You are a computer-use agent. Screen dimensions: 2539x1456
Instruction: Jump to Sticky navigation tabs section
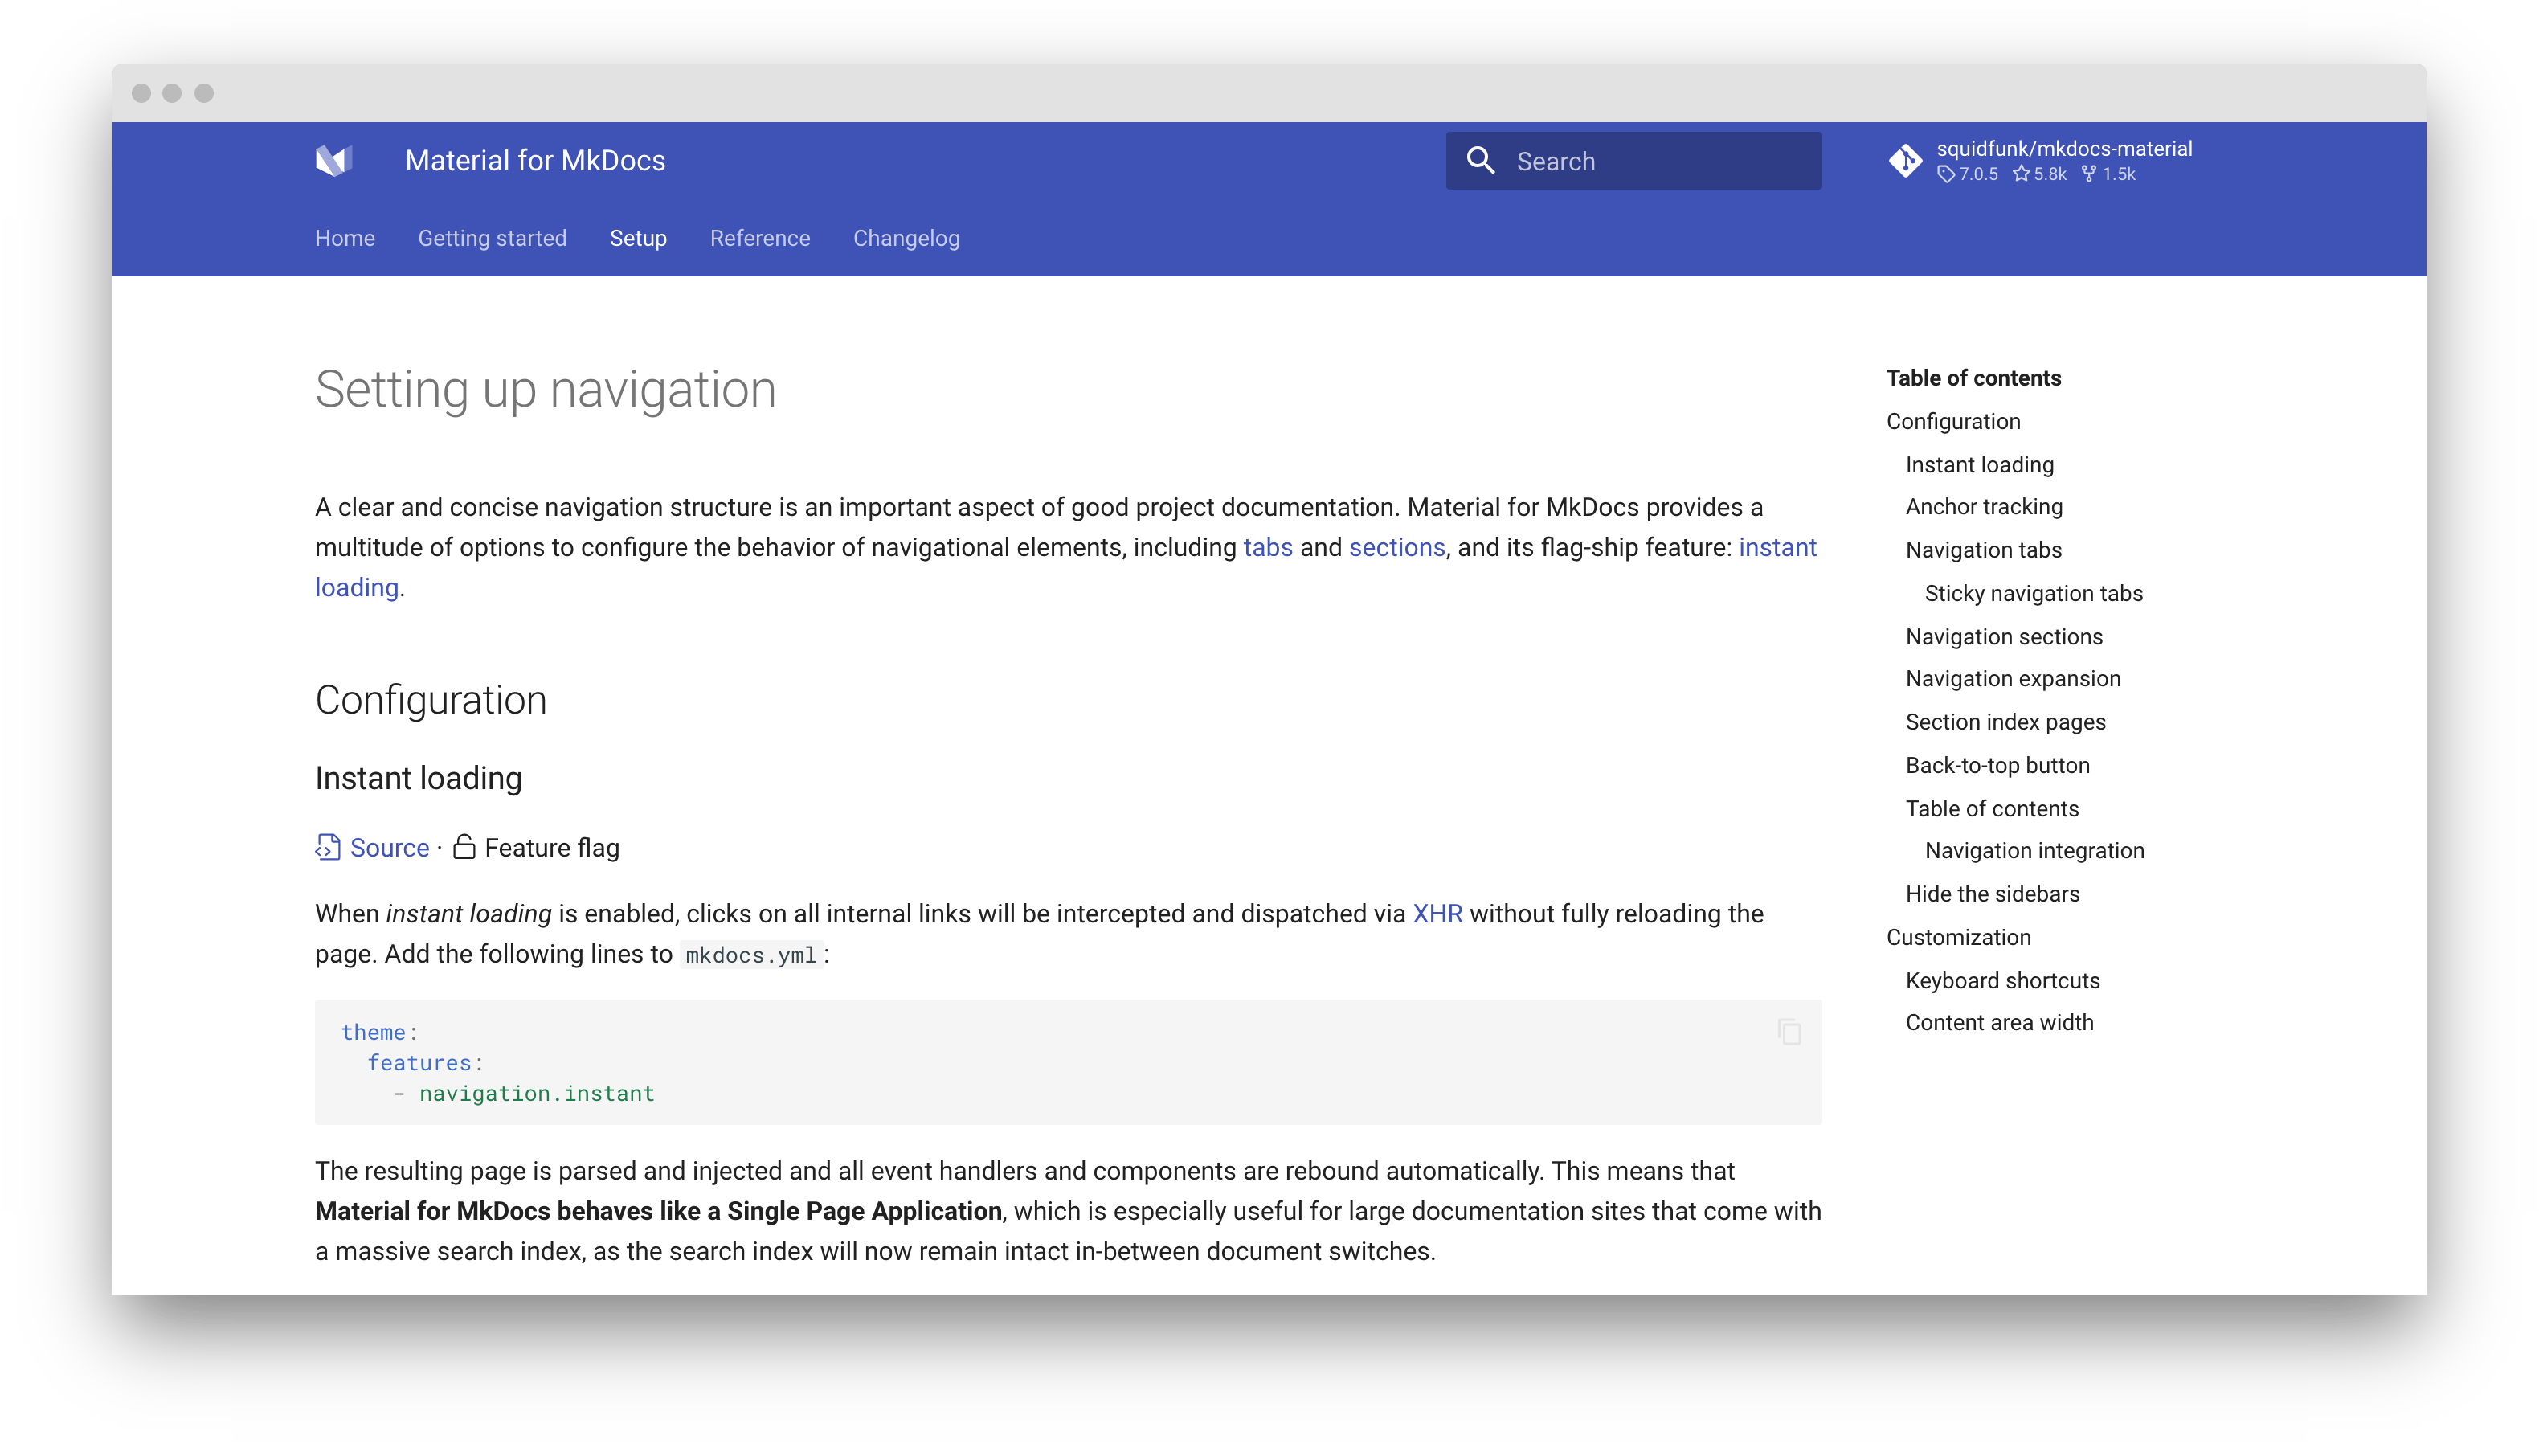[x=2033, y=594]
